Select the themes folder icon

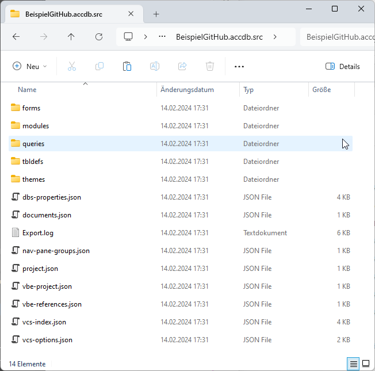coord(16,179)
